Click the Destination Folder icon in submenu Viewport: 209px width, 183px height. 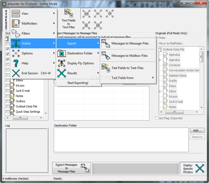coord(61,53)
